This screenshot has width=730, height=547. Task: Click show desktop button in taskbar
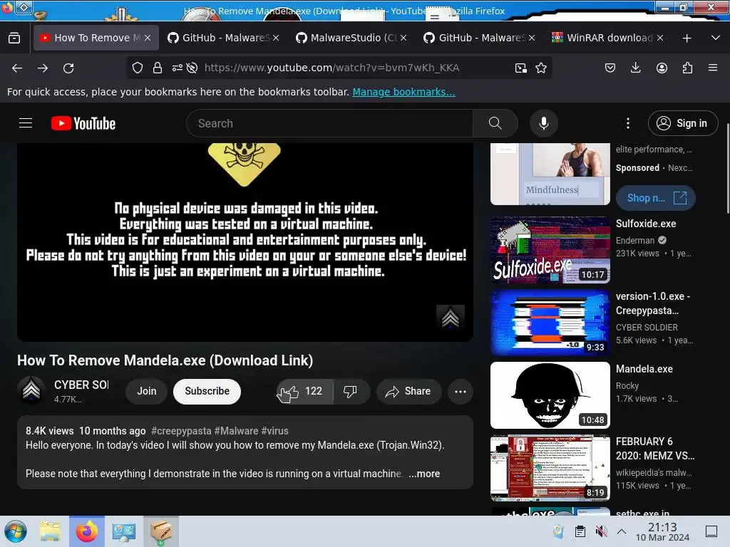pos(711,531)
